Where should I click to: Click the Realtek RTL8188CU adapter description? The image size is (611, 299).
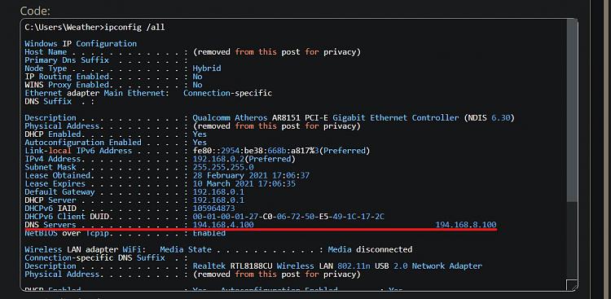tap(337, 266)
